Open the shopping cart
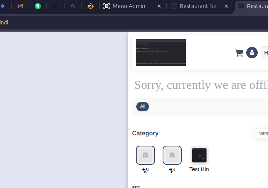Screen dimensions: 268x188 pos(239,53)
